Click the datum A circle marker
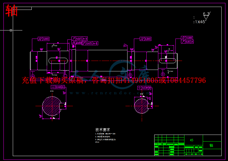Screen dimensions: 228x161 [x=33, y=76]
